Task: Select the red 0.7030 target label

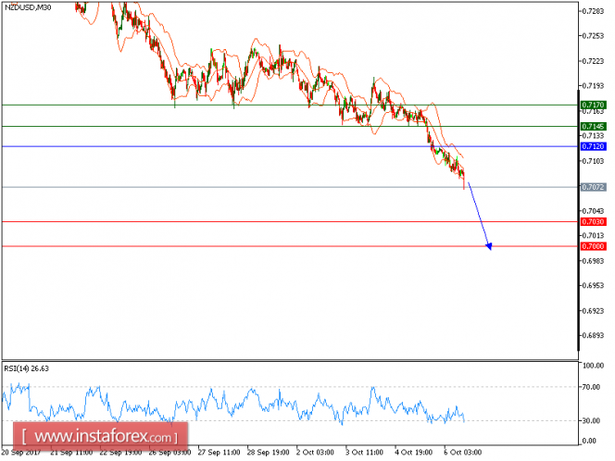Action: 593,222
